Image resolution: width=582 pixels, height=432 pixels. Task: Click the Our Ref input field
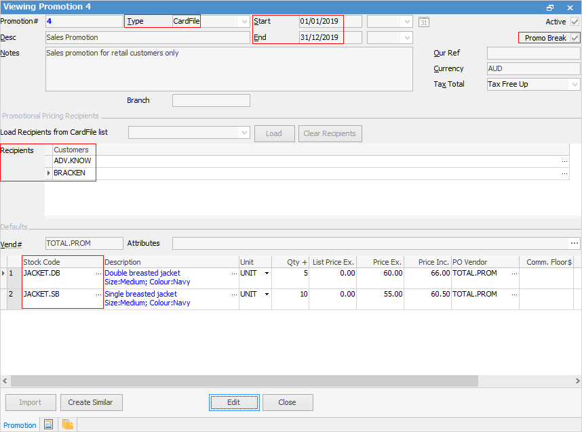tap(533, 53)
